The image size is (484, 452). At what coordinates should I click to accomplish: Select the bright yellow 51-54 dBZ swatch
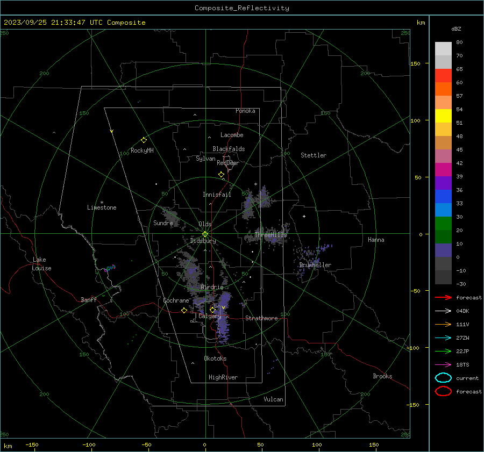point(443,116)
